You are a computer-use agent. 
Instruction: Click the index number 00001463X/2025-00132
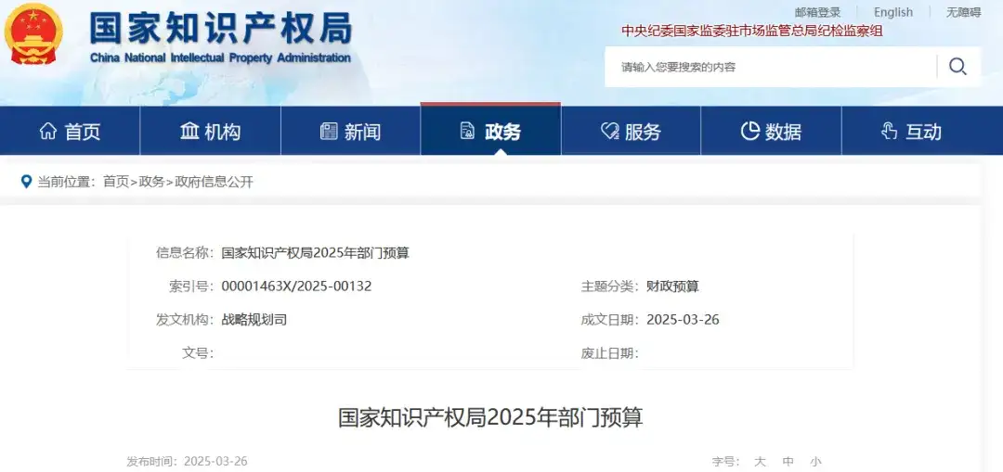[x=296, y=287]
